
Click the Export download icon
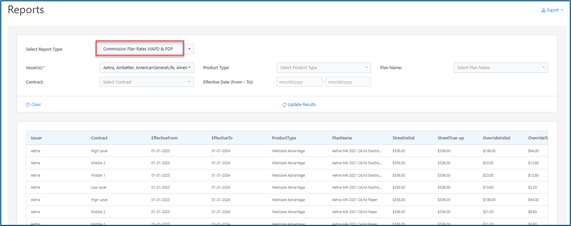544,10
